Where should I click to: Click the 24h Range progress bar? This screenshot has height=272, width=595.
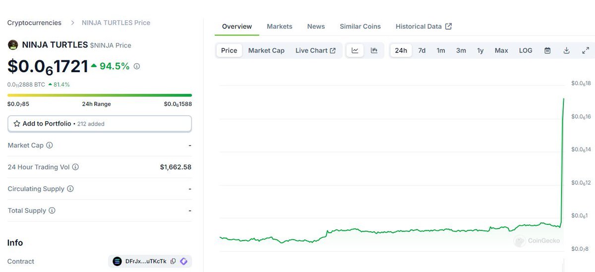100,95
